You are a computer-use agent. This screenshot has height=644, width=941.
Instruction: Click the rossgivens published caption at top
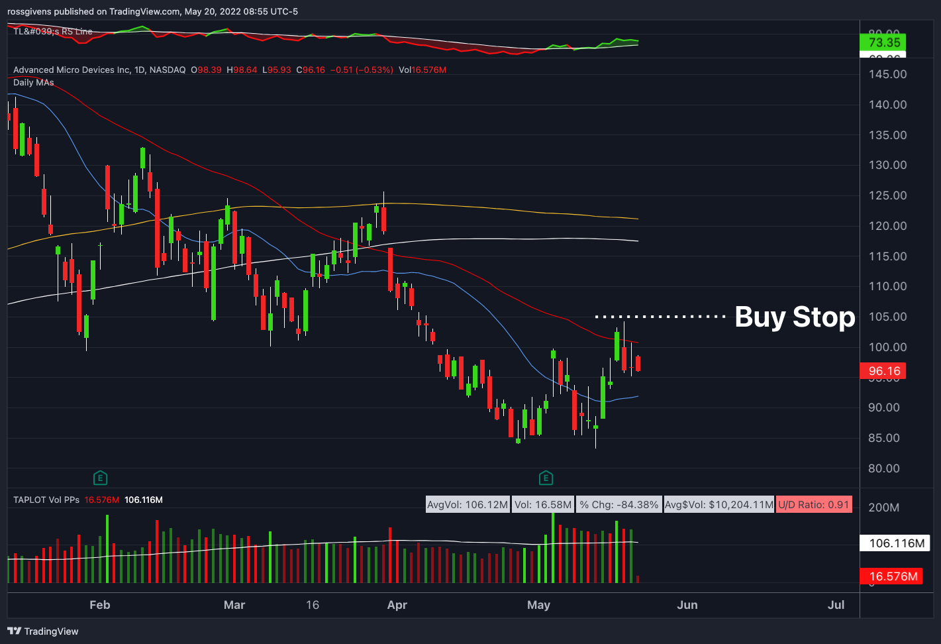pyautogui.click(x=153, y=11)
